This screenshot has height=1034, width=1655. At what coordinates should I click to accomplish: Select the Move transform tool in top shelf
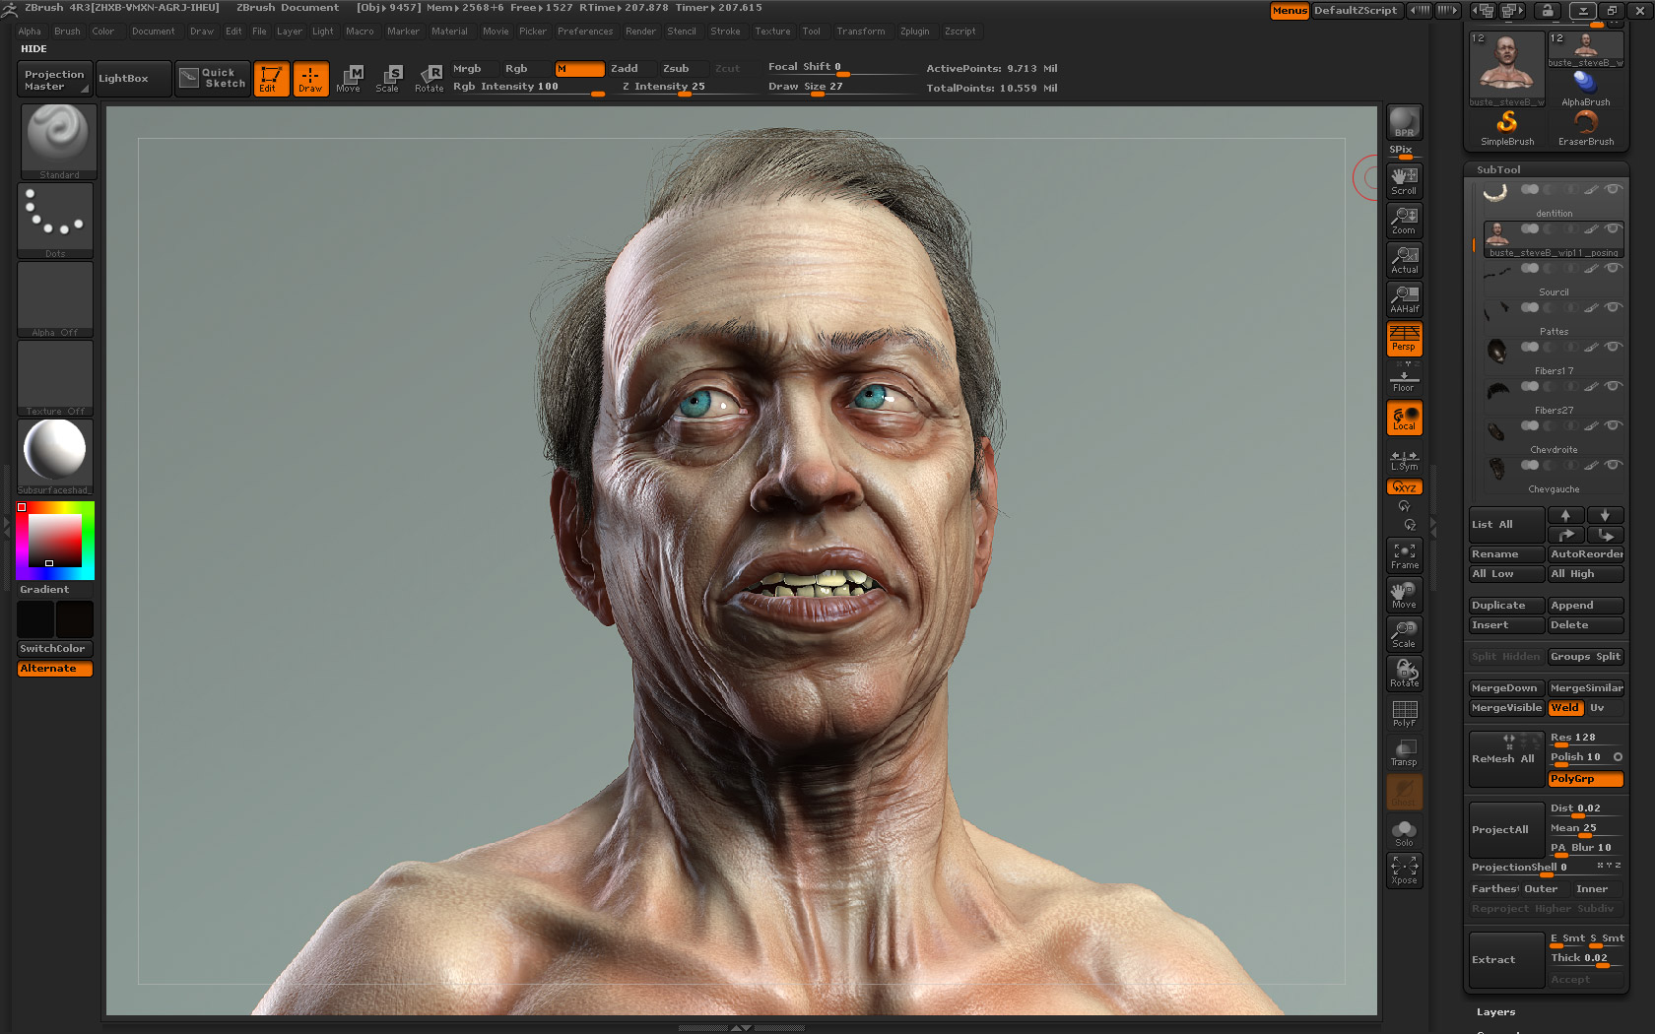349,79
